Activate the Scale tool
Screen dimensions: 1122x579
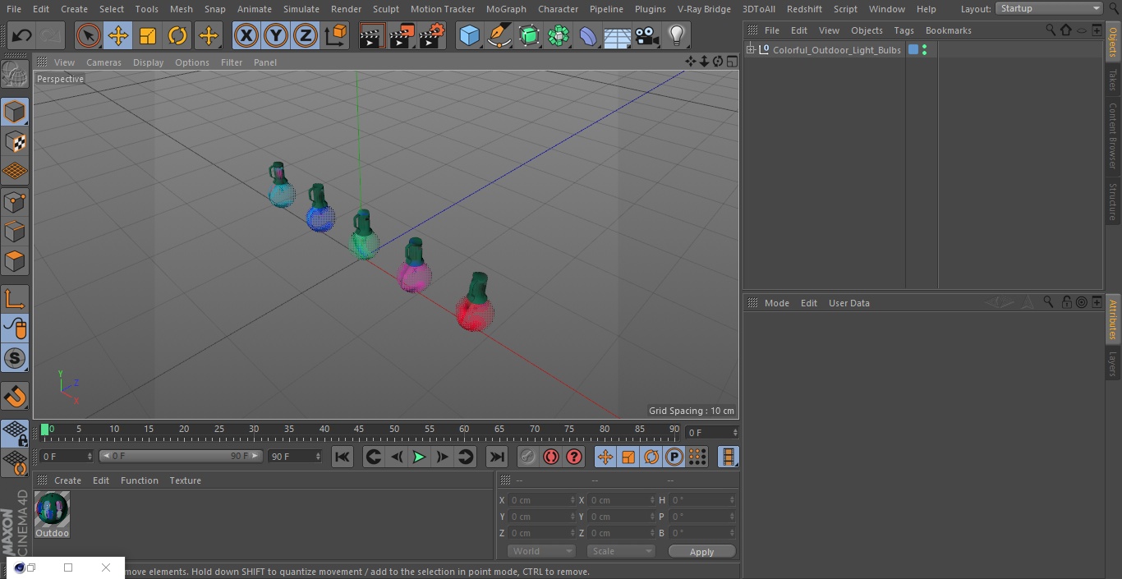pyautogui.click(x=148, y=36)
